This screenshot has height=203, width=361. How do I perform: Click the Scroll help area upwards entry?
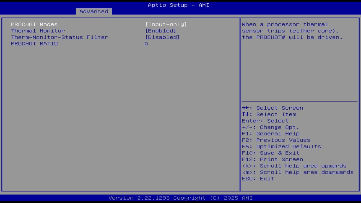pyautogui.click(x=294, y=166)
